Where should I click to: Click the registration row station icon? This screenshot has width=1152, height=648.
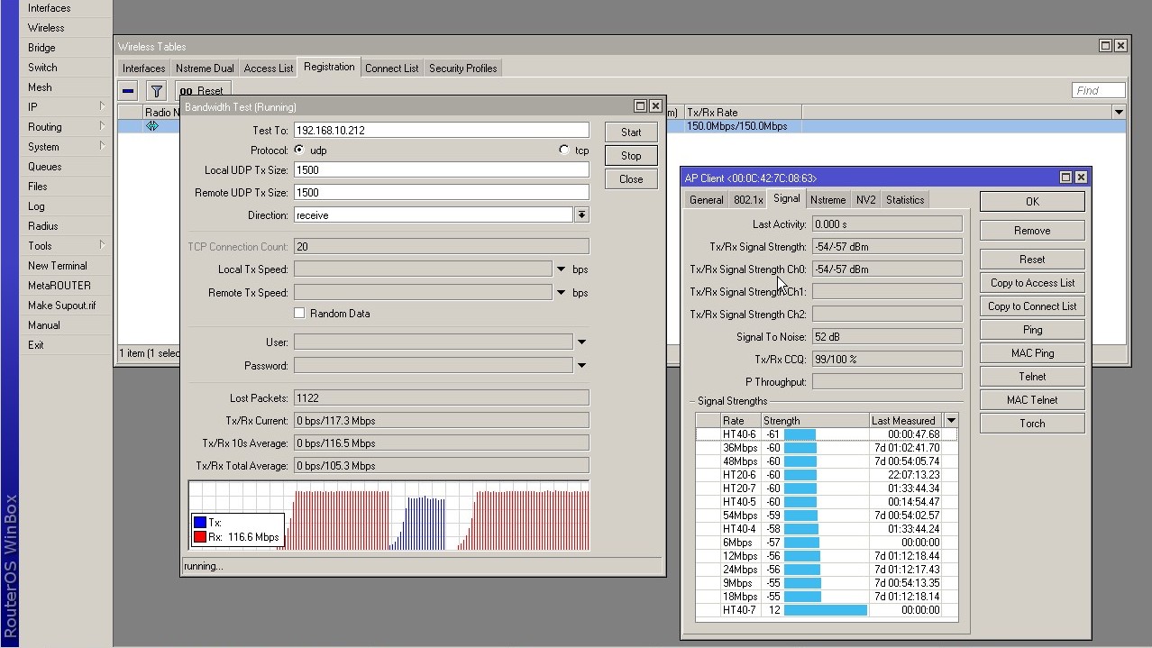click(152, 126)
